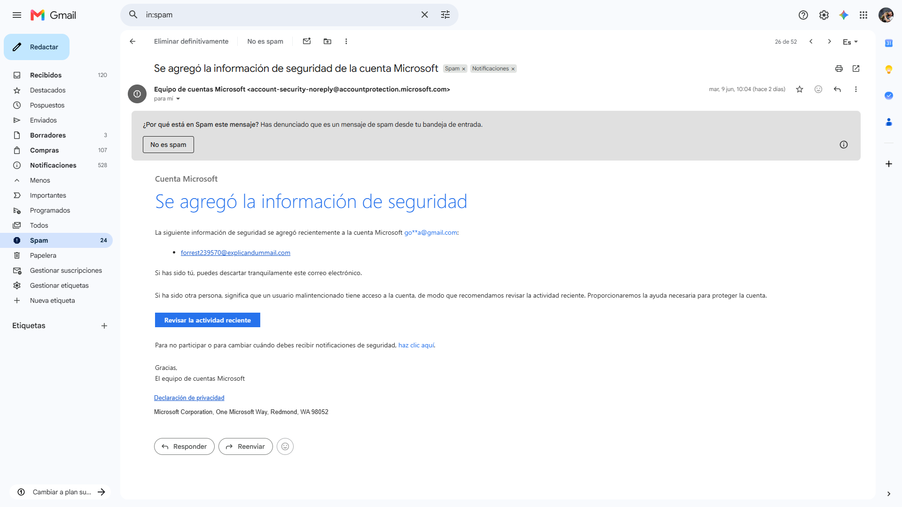
Task: Click spam banner info icon
Action: pyautogui.click(x=844, y=145)
